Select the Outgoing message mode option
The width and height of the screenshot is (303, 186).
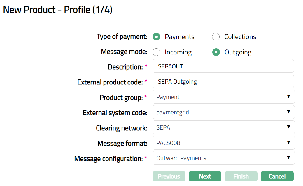[216, 52]
